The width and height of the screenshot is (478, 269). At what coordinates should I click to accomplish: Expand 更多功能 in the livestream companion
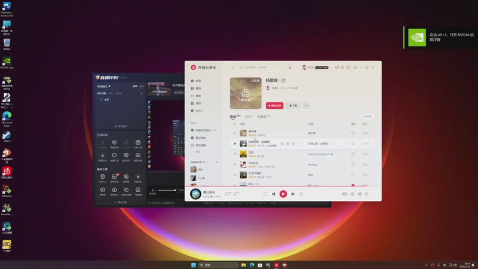(x=121, y=202)
